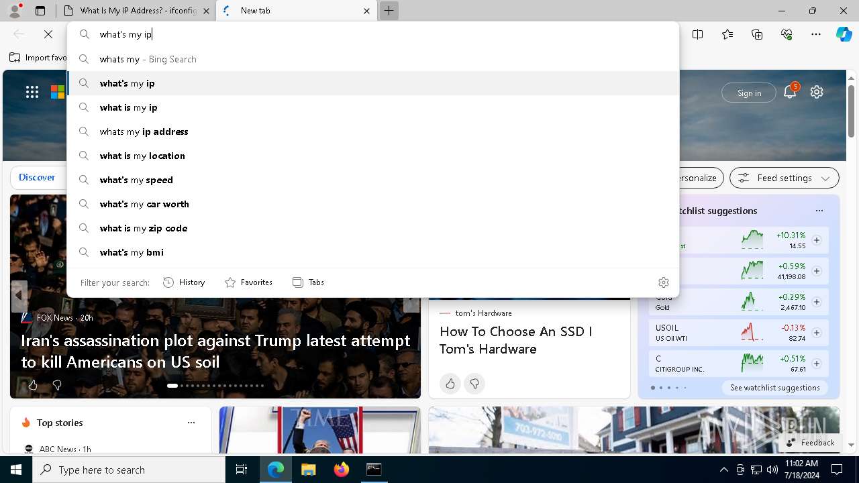Open a new tab with the plus button
The image size is (859, 483).
(x=389, y=11)
